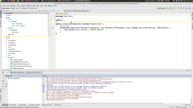193x108 pixels.
Task: Toggle the scroll to end icon in output toolbar
Action: point(43,86)
